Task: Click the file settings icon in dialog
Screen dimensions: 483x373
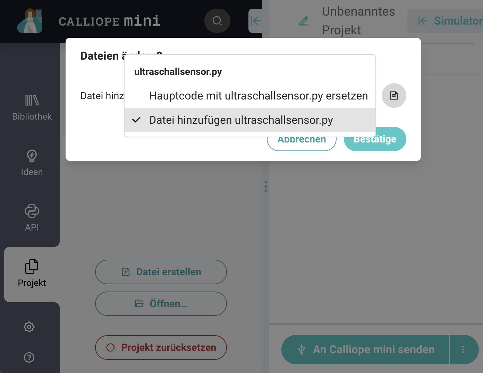Action: (394, 95)
